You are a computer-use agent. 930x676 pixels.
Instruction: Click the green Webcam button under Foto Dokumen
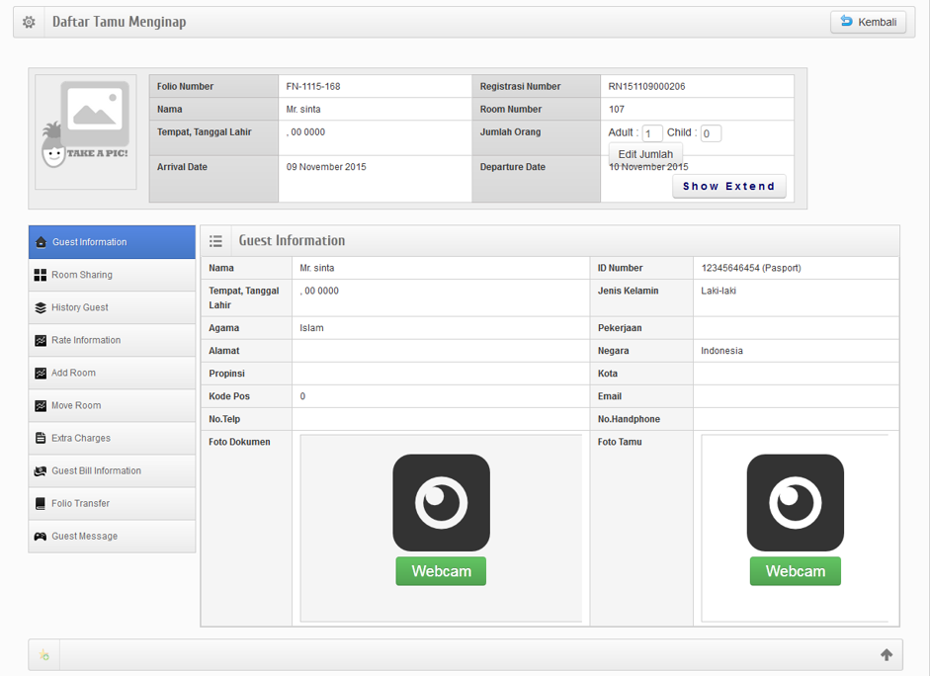pyautogui.click(x=441, y=571)
